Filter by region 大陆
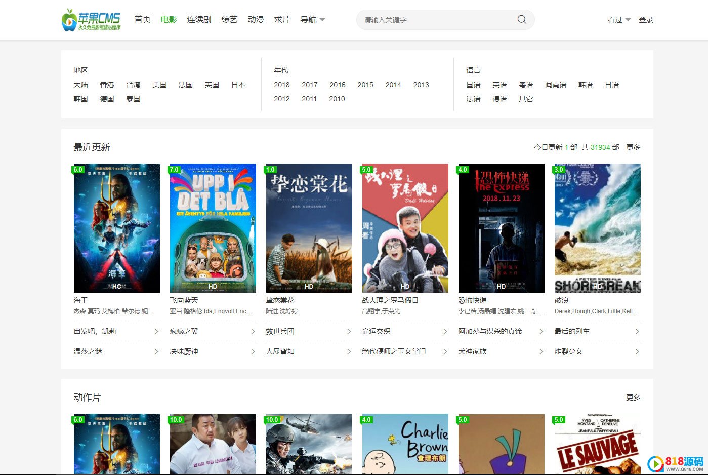Viewport: 708px width, 475px height. (x=80, y=85)
